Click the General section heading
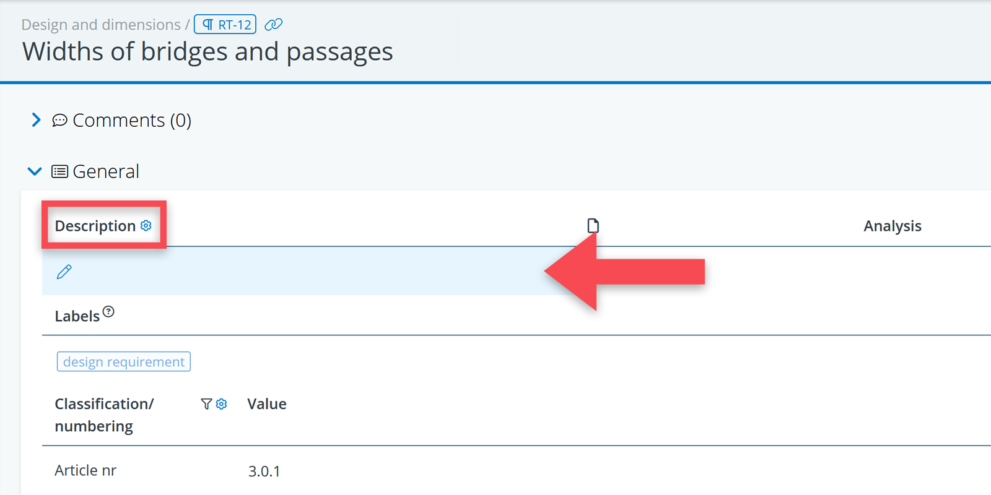The image size is (991, 495). 106,171
